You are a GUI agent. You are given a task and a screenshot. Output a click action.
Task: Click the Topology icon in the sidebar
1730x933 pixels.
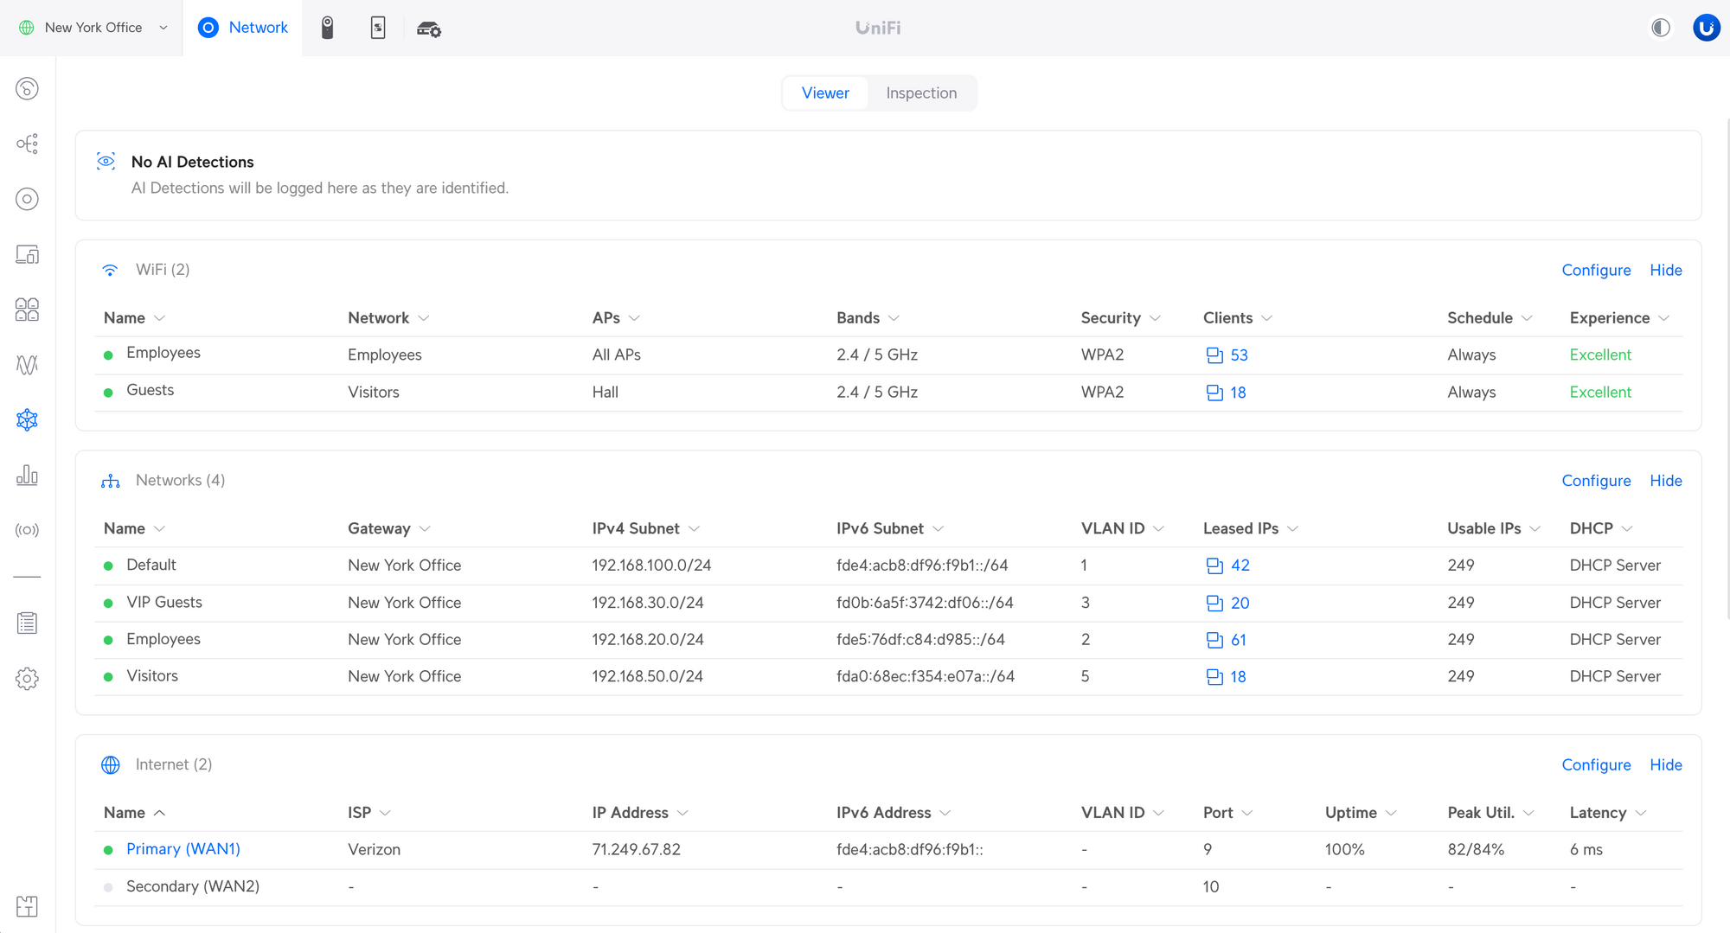(27, 144)
